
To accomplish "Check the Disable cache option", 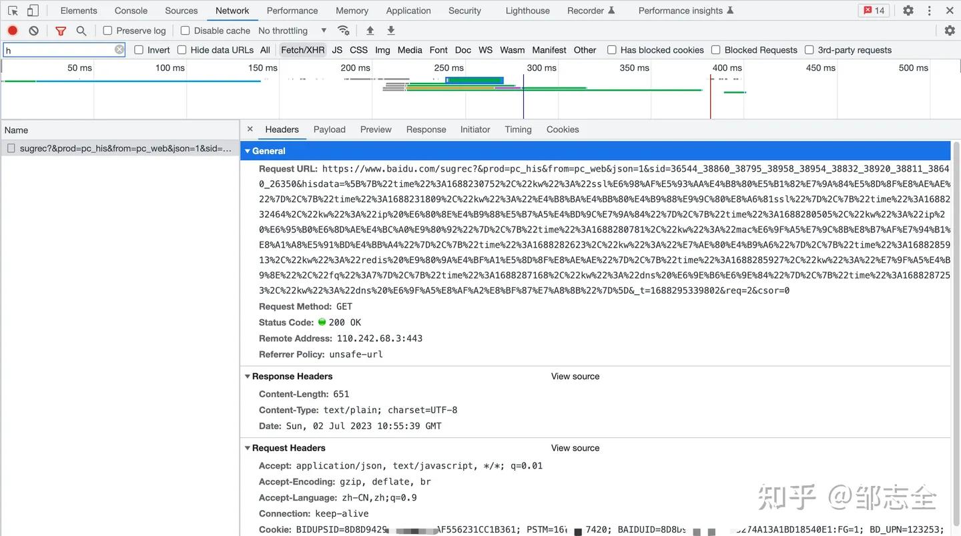I will 186,31.
